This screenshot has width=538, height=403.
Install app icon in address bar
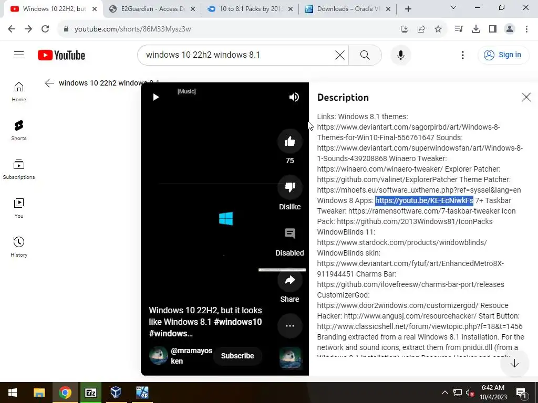pyautogui.click(x=405, y=29)
